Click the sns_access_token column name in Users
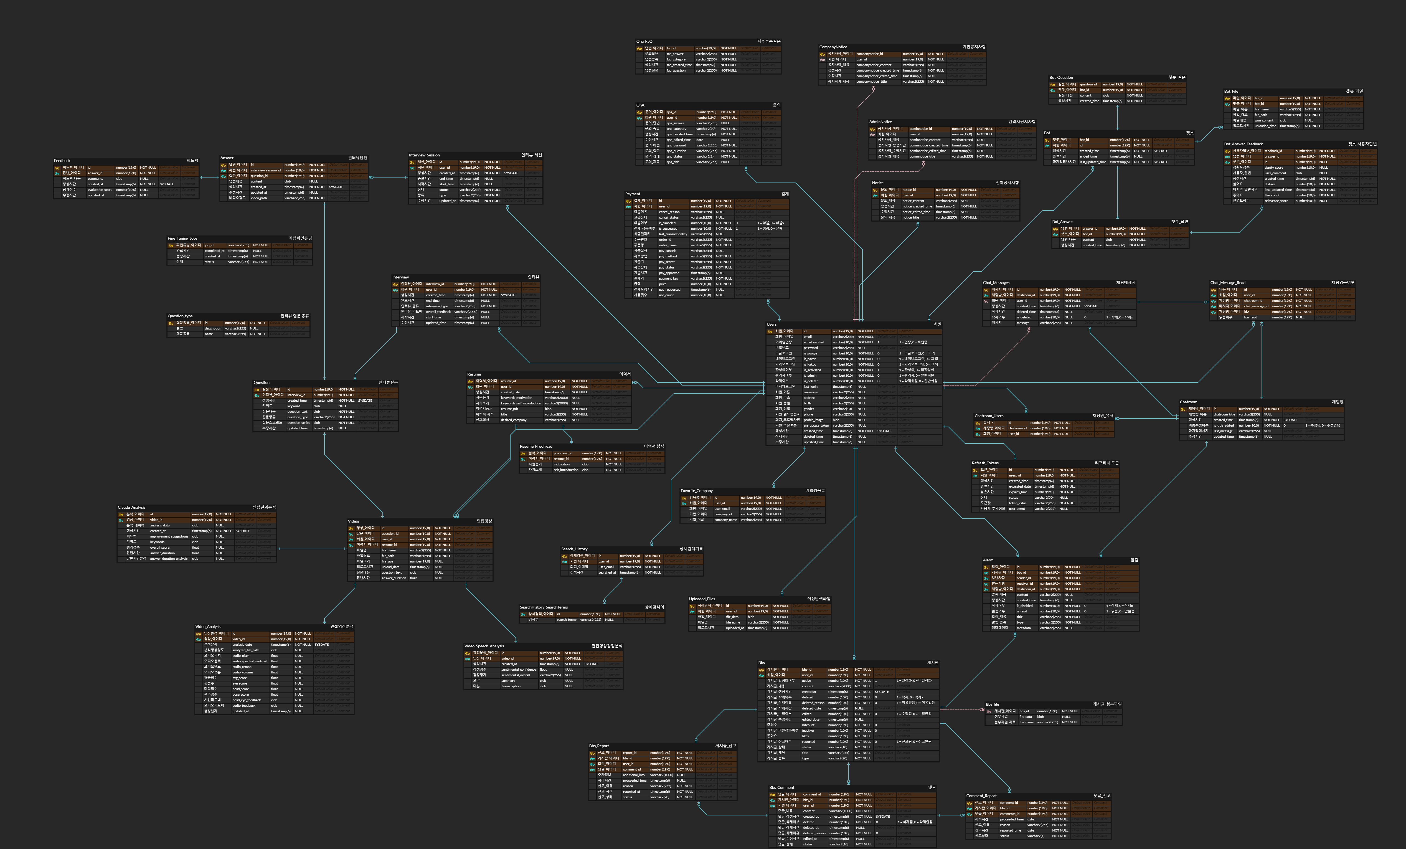Viewport: 1406px width, 849px height. [x=816, y=426]
